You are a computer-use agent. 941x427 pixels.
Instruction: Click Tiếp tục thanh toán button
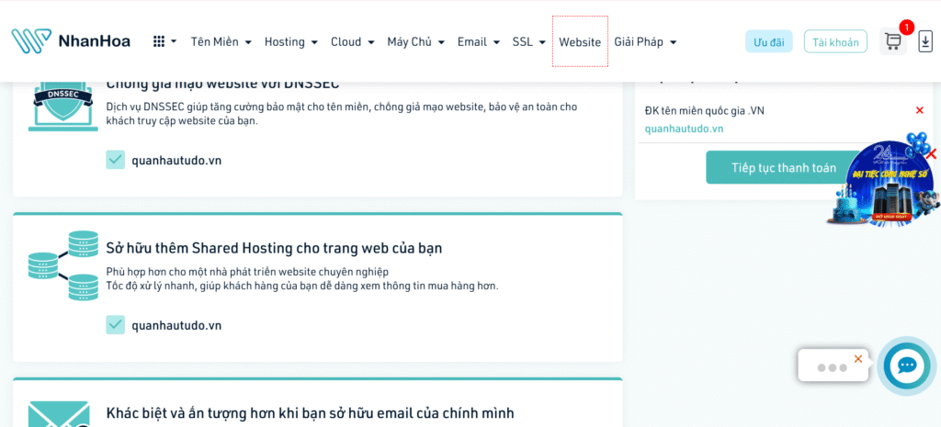point(784,167)
